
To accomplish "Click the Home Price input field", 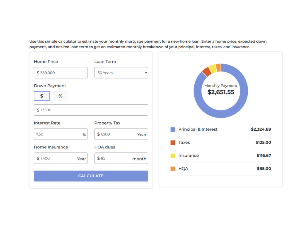I will [x=61, y=73].
